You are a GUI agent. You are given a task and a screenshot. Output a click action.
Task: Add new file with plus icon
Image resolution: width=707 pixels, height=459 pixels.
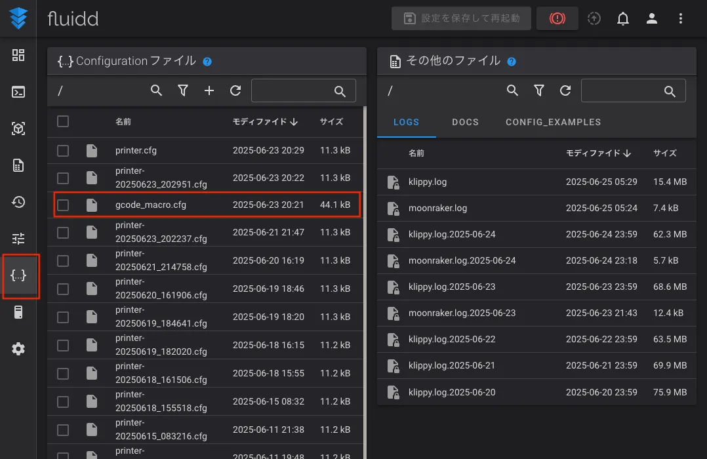(x=209, y=90)
